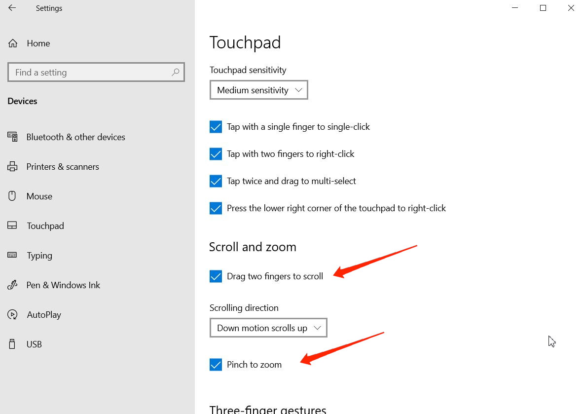Disable Drag two fingers to scroll
The width and height of the screenshot is (583, 414).
pyautogui.click(x=216, y=276)
